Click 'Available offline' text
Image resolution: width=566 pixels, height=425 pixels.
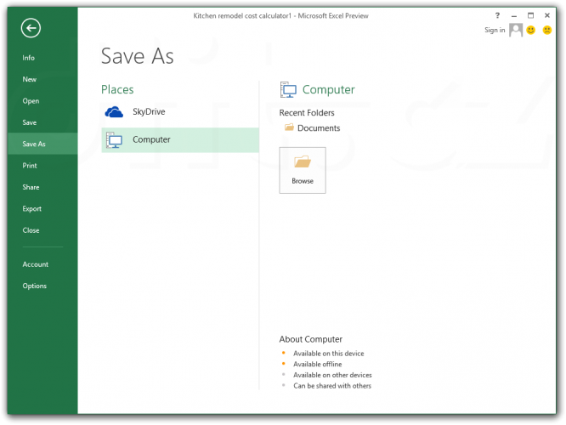[x=318, y=365]
